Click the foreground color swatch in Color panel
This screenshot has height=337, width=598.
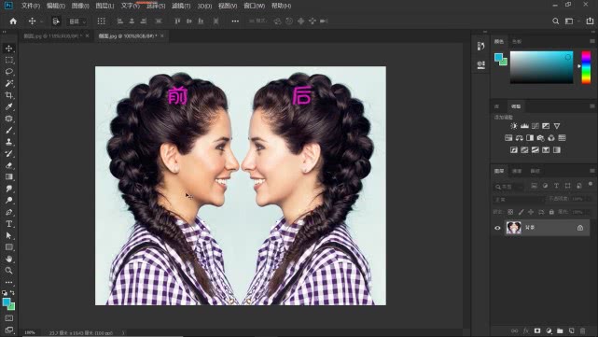[498, 58]
